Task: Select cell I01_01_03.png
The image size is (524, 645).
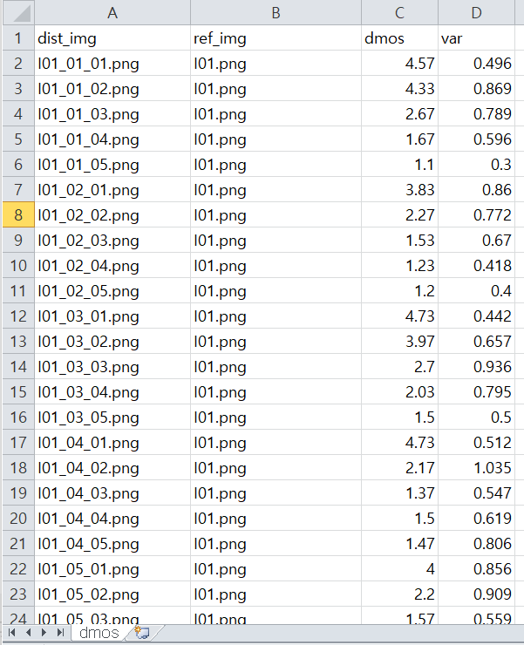Action: [x=112, y=114]
